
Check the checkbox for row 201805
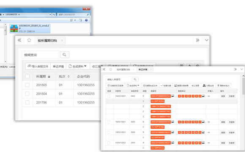27,85
